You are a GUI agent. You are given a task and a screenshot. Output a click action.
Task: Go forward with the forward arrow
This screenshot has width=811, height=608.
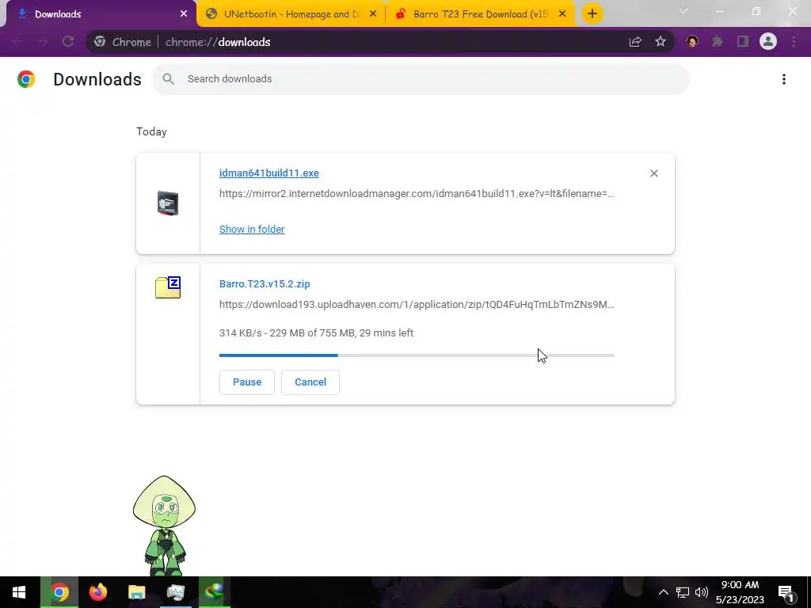[x=43, y=42]
